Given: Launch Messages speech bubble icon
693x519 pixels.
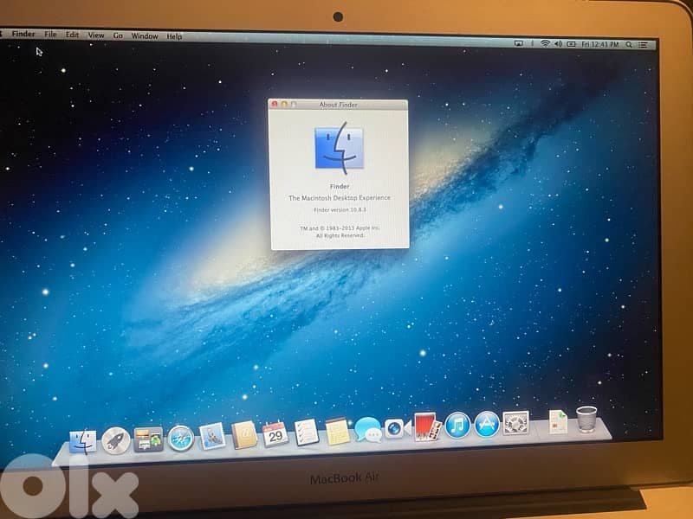Looking at the screenshot, I should point(368,429).
